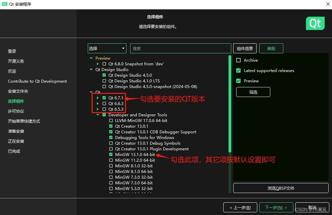Image resolution: width=332 pixels, height=215 pixels.
Task: Collapse the Qt tree category
Action: click(91, 92)
